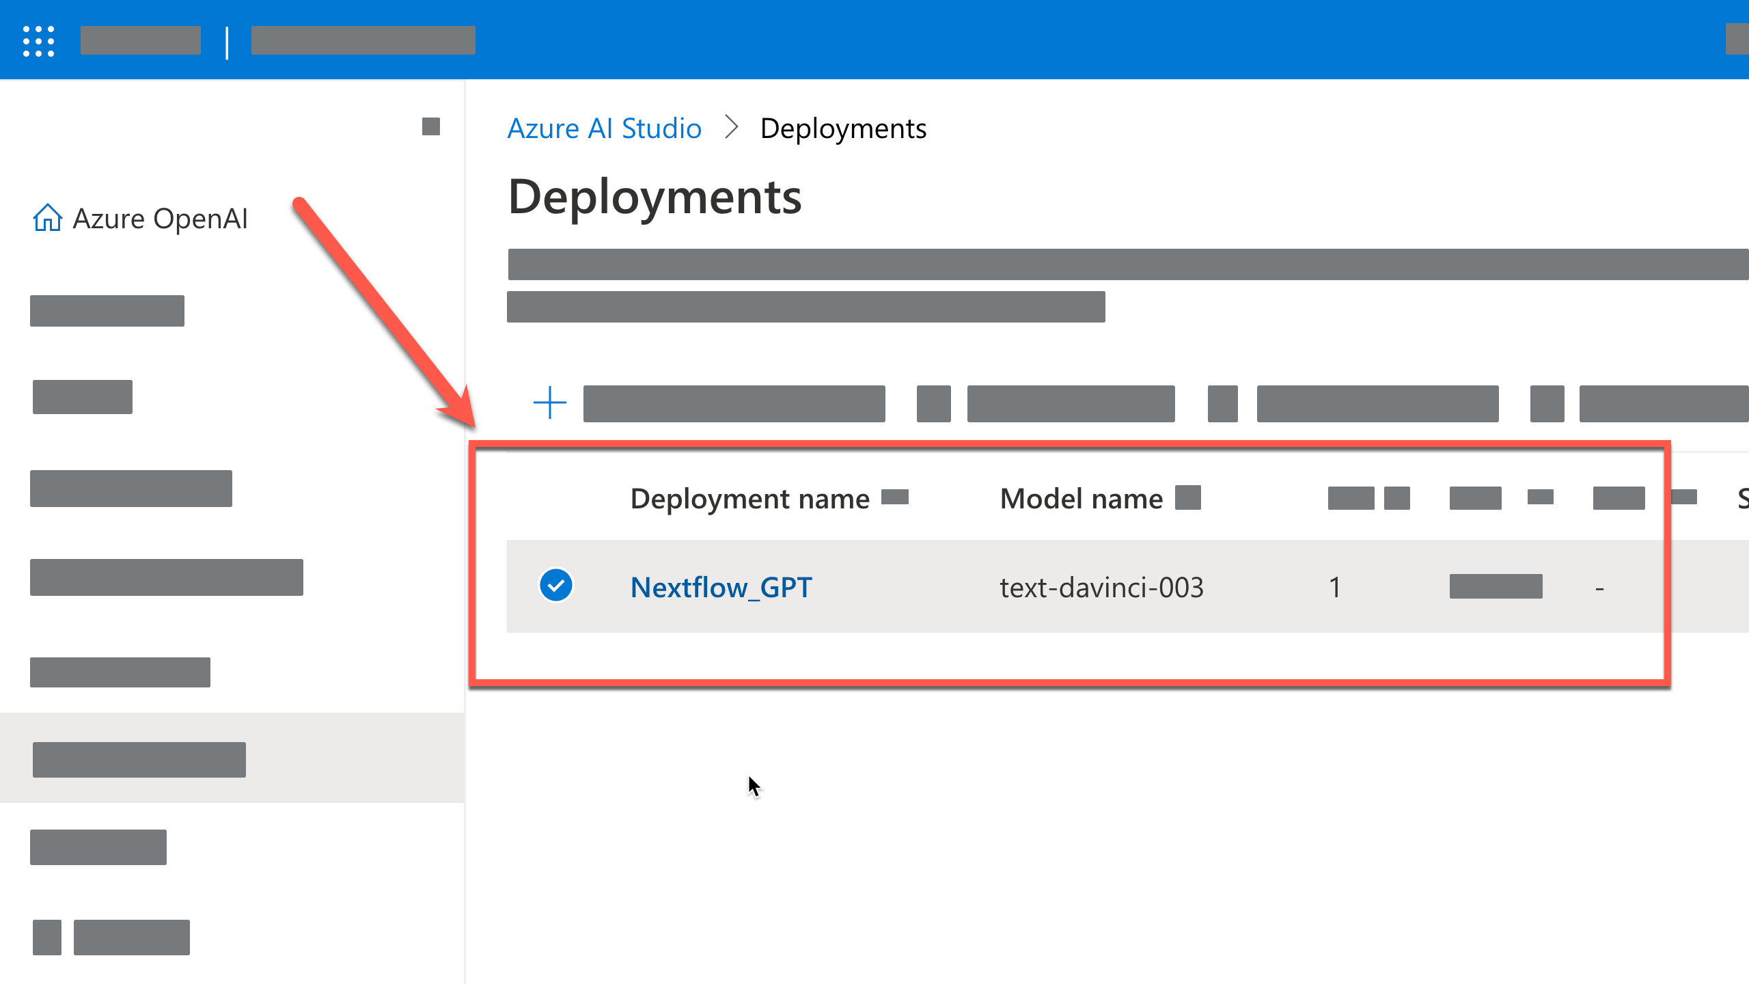1749x984 pixels.
Task: Toggle the Nextflow_GPT row checkmark
Action: tap(556, 586)
